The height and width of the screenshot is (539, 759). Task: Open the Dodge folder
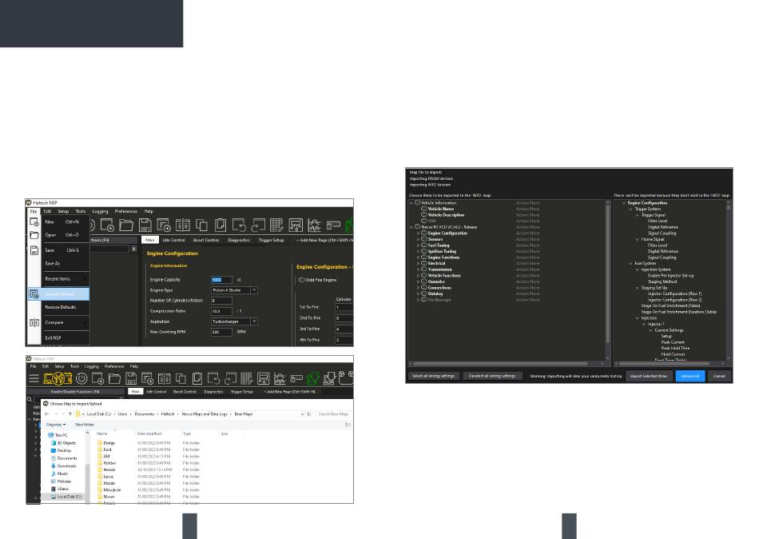click(109, 441)
